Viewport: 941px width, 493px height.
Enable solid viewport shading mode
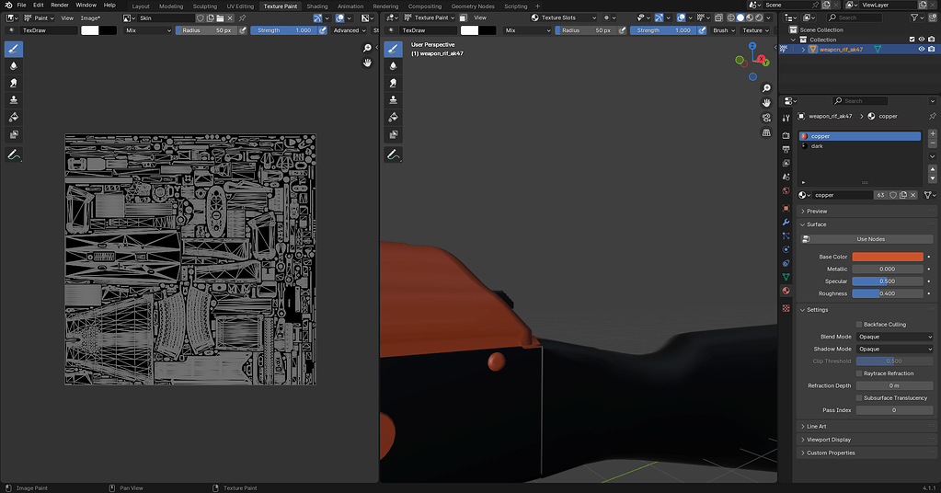point(740,18)
